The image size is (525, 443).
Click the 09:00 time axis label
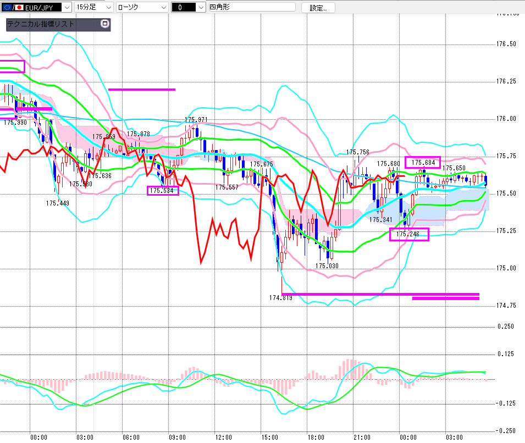point(177,438)
